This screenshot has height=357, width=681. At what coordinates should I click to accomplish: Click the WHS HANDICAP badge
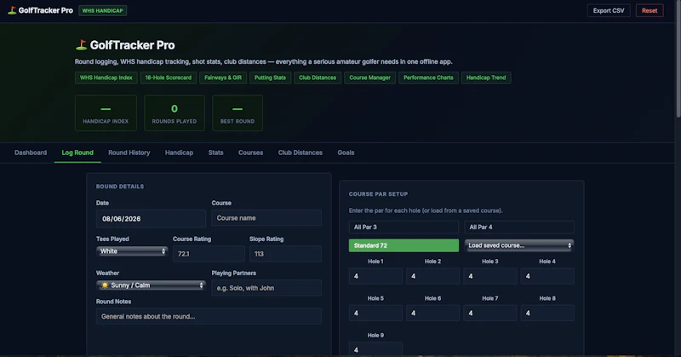click(x=102, y=10)
